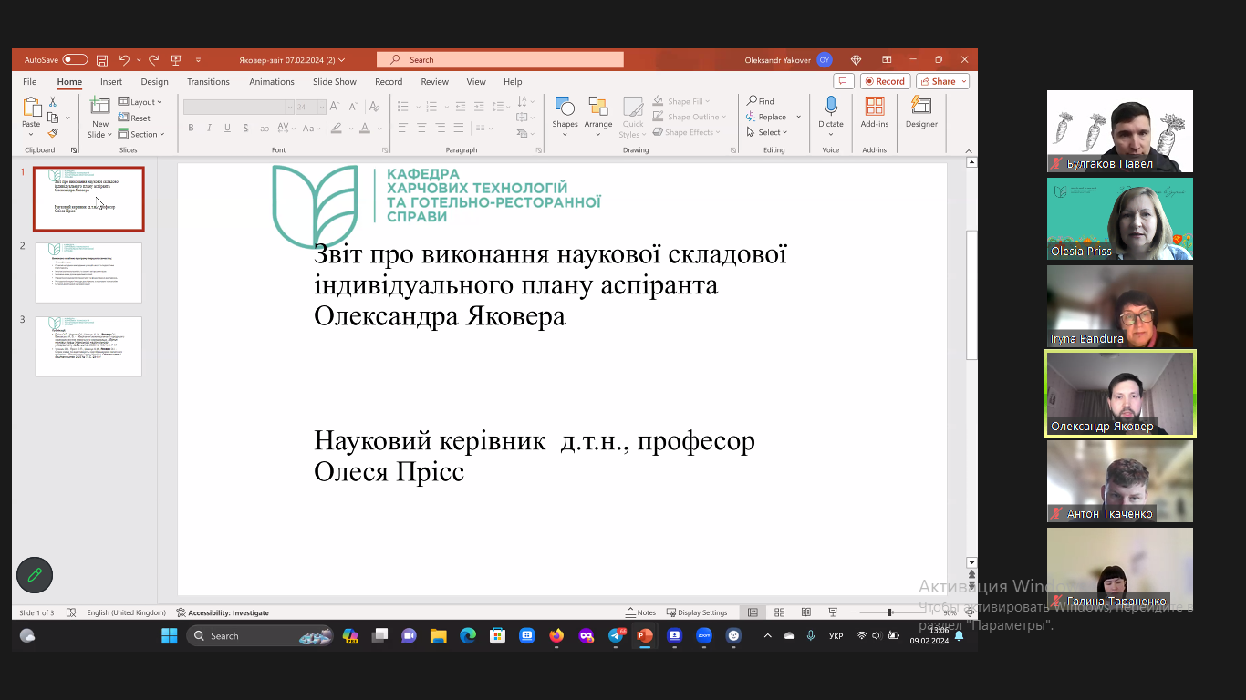Click the green pen annotation button
The width and height of the screenshot is (1246, 700).
tap(35, 575)
